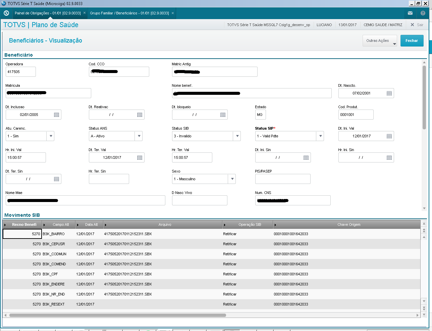Image resolution: width=432 pixels, height=331 pixels.
Task: Switch to Grupo Familiar / Beneficiários tab
Action: point(129,13)
